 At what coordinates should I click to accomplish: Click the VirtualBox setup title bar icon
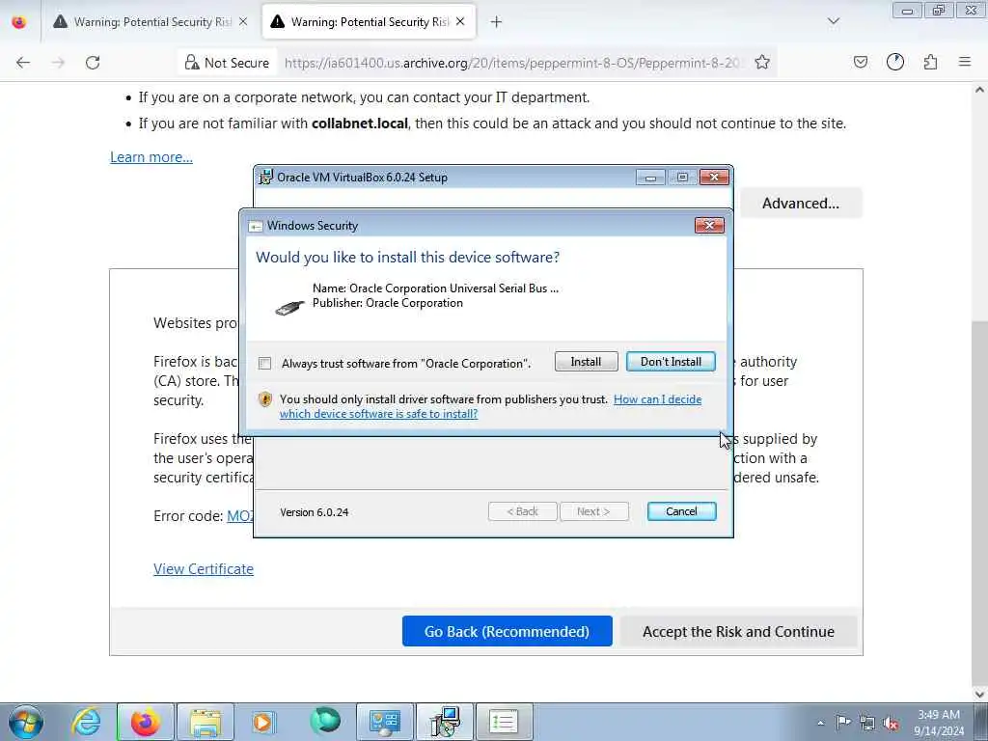tap(266, 178)
